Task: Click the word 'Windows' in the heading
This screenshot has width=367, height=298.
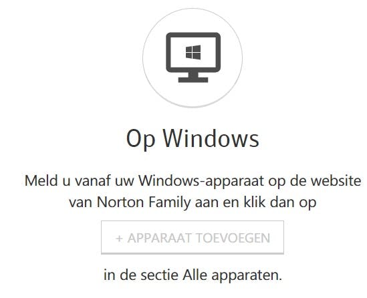Action: point(211,138)
